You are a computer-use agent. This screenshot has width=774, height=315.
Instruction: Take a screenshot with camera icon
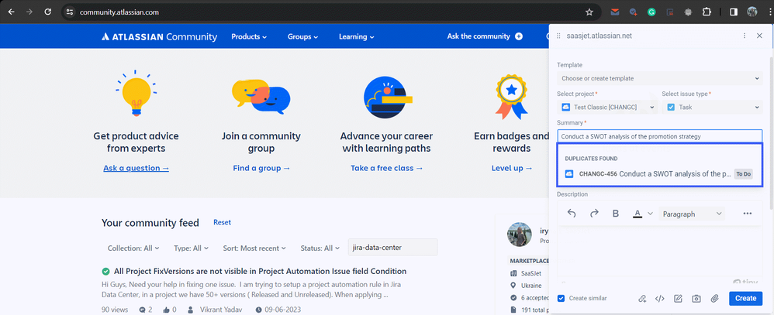click(x=696, y=298)
